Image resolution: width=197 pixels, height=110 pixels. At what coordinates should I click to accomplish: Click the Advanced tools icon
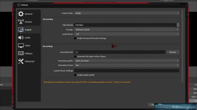click(x=21, y=61)
